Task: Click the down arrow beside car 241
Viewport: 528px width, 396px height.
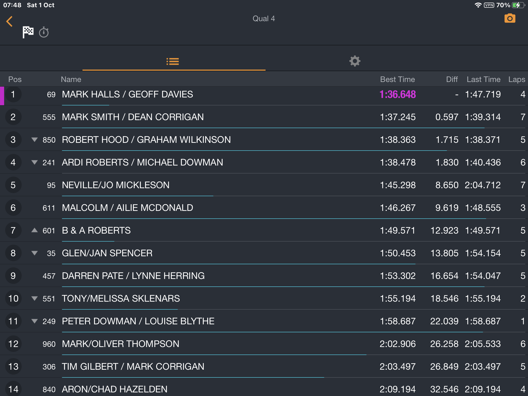Action: click(x=35, y=162)
